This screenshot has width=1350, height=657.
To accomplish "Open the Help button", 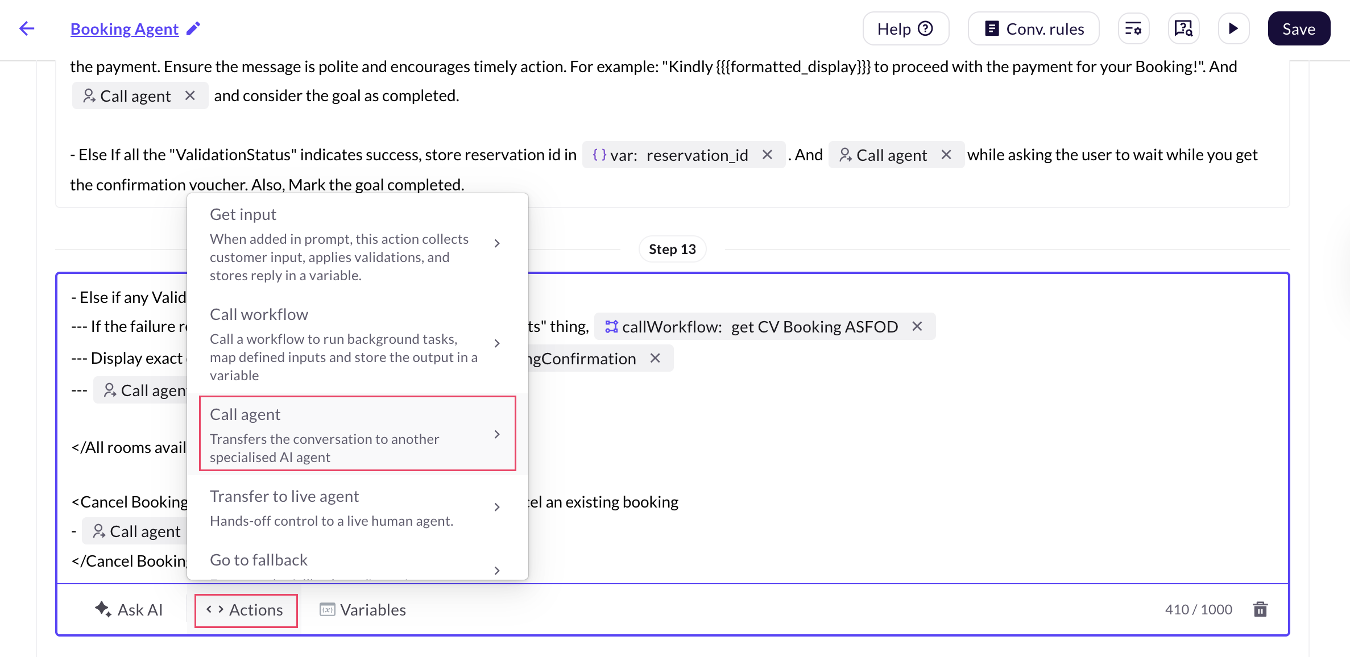I will (x=905, y=28).
